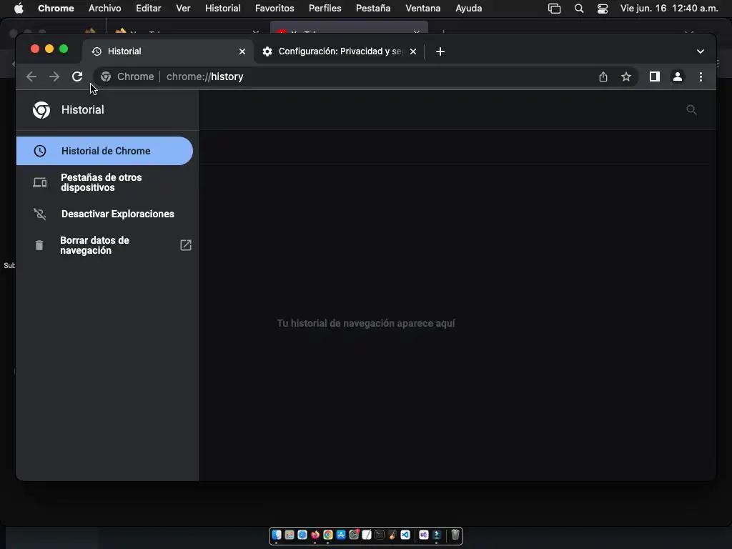Open the Ver menu
This screenshot has height=549, width=732.
(183, 9)
